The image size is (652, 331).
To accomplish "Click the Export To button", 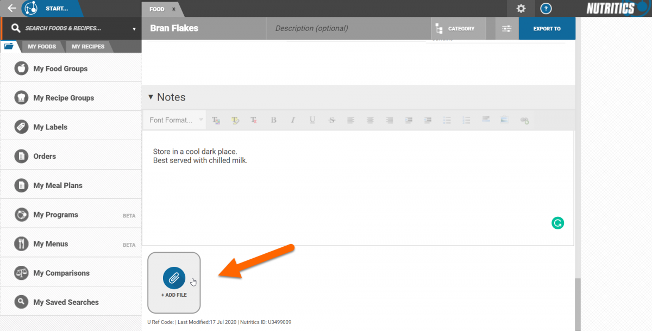I will 547,29.
